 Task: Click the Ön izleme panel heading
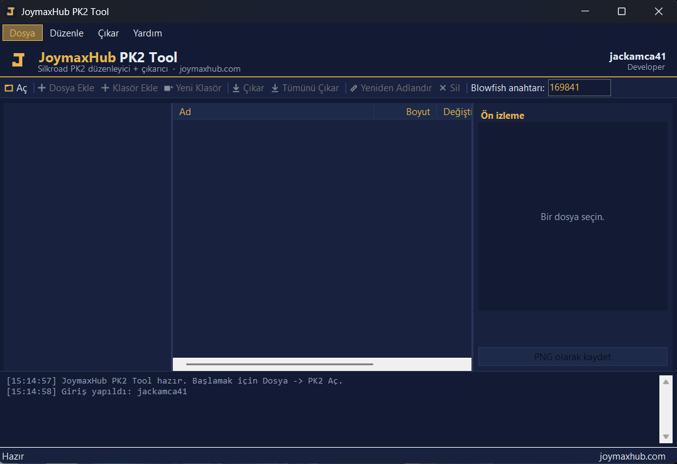click(x=503, y=115)
